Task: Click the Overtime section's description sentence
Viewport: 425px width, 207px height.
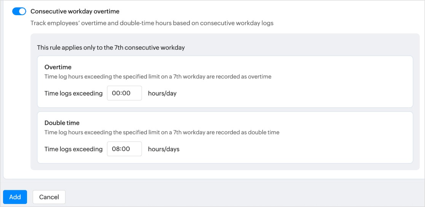Action: (x=158, y=77)
